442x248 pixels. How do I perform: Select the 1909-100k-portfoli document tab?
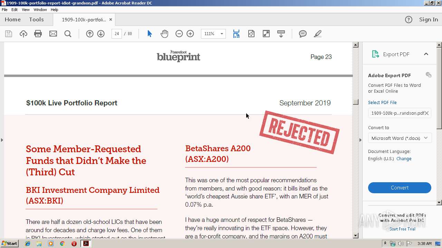(84, 20)
